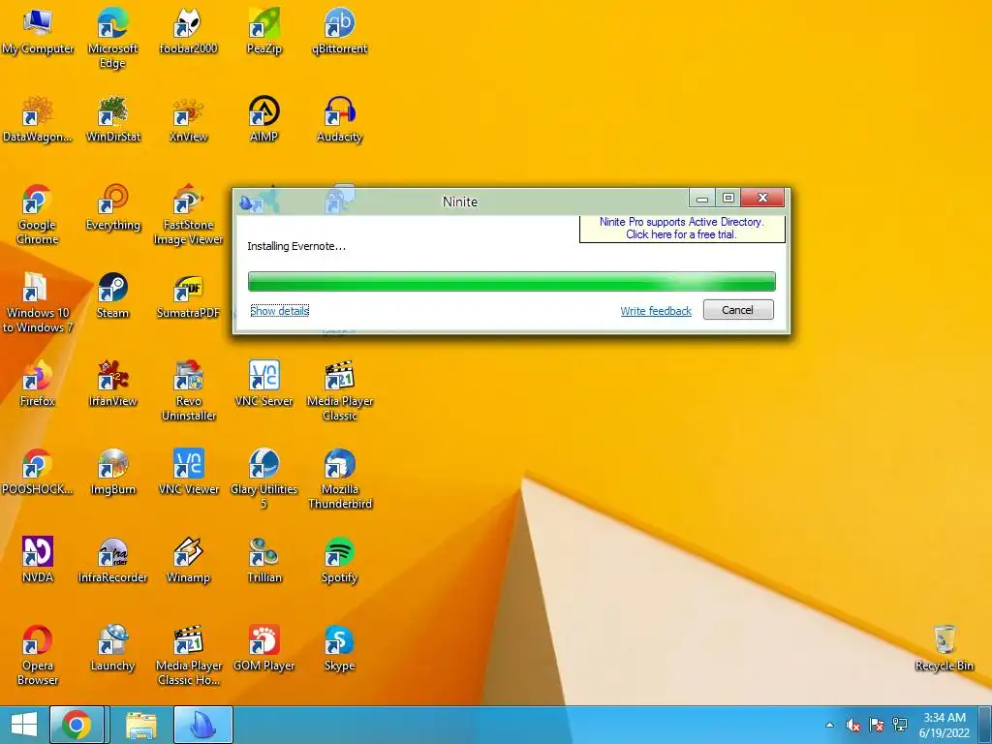Select the WinDirStat desktop icon
The image size is (992, 744).
[112, 119]
